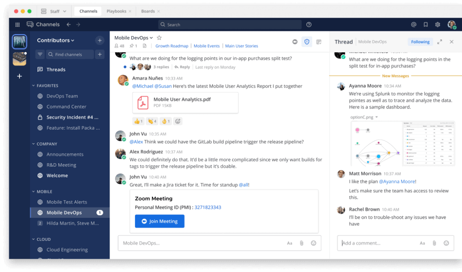
Task: Collapse the FAVORITES category
Action: [x=45, y=85]
